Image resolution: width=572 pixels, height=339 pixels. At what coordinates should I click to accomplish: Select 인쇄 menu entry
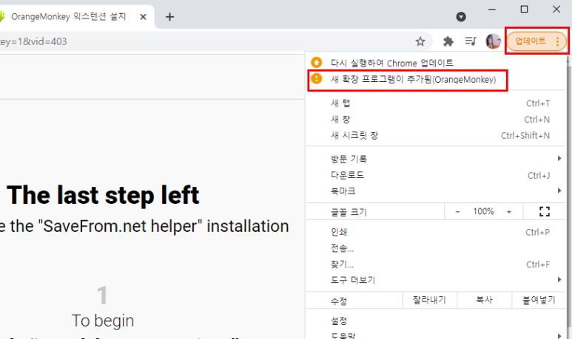click(436, 232)
